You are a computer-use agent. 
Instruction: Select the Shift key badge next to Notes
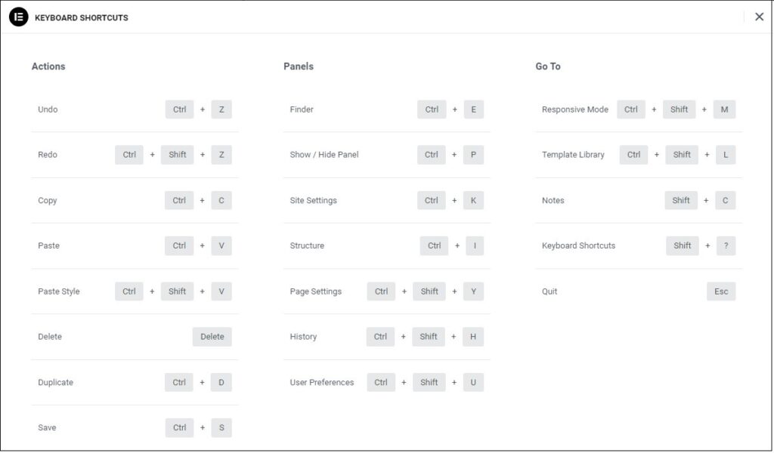tap(680, 200)
